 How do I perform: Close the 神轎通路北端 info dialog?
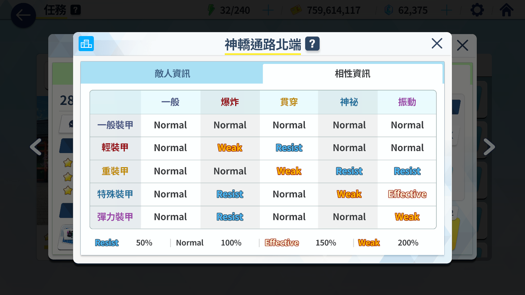[x=437, y=43]
